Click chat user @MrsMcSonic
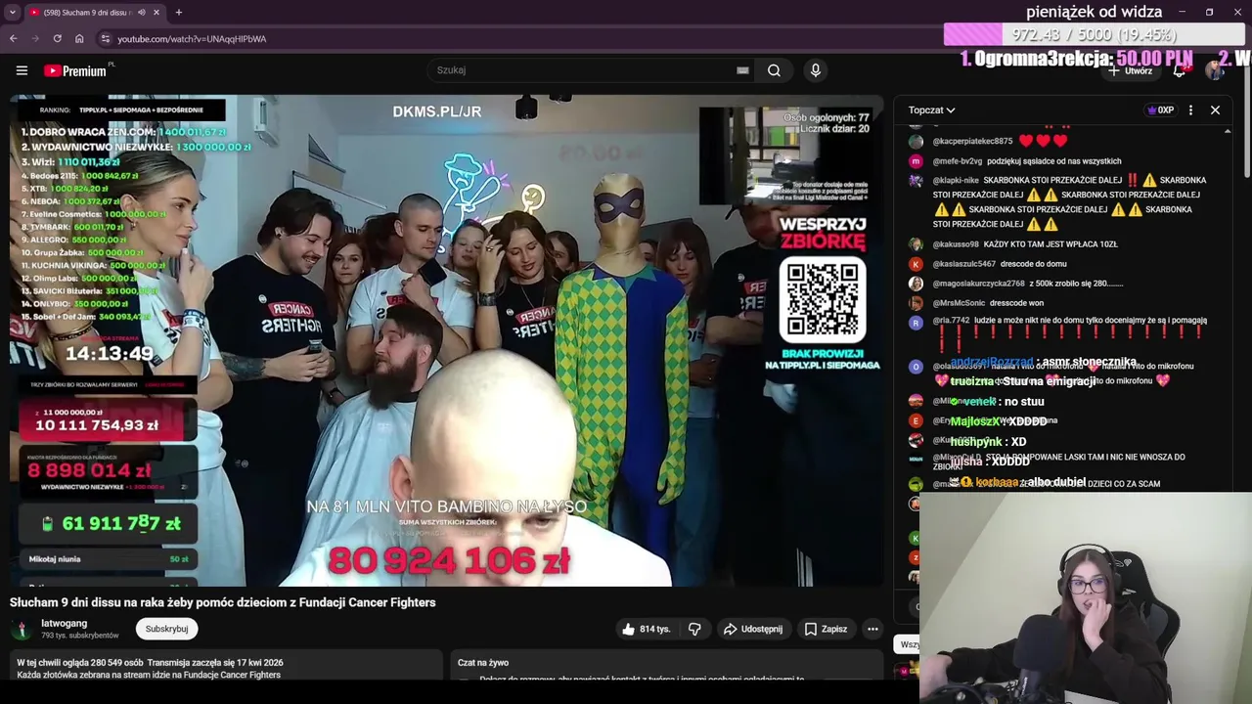1252x704 pixels. point(960,303)
